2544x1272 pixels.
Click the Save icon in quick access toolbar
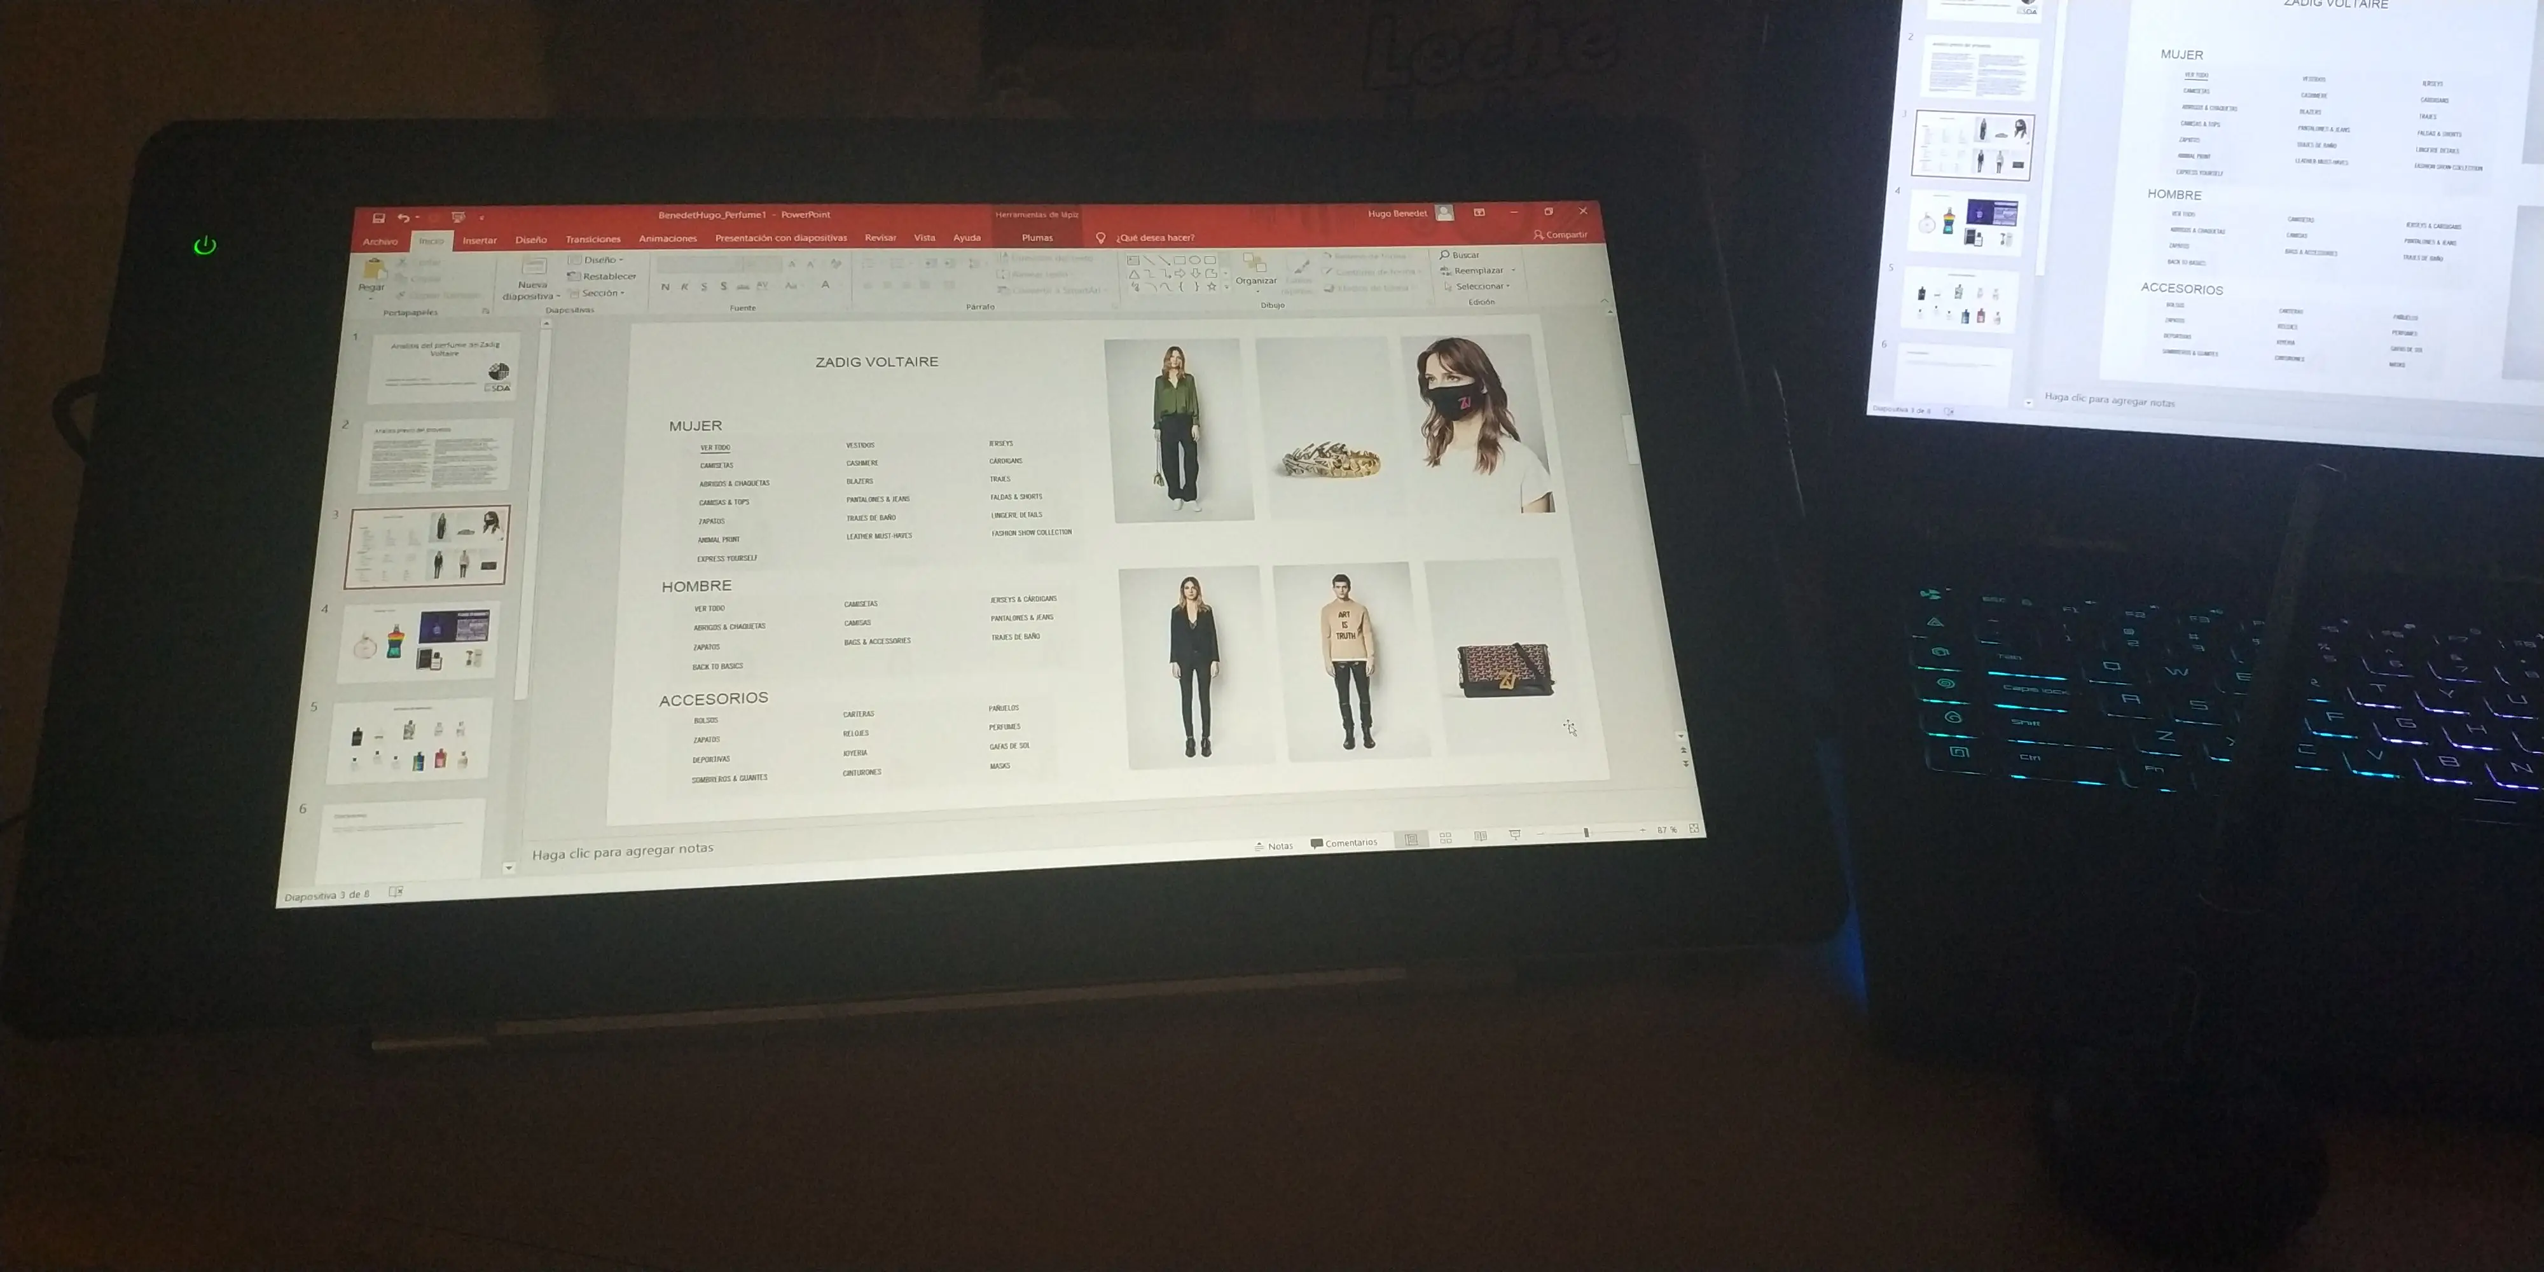click(378, 218)
